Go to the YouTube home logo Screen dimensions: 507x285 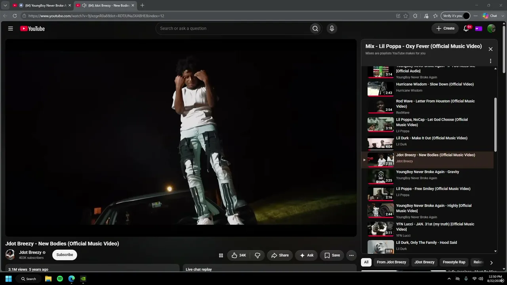tap(32, 28)
